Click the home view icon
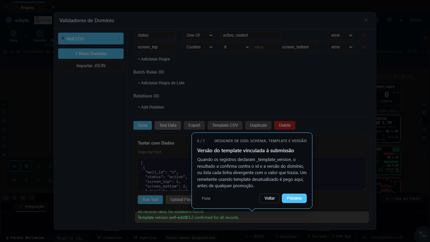Image resolution: width=430 pixels, height=242 pixels. click(50, 180)
